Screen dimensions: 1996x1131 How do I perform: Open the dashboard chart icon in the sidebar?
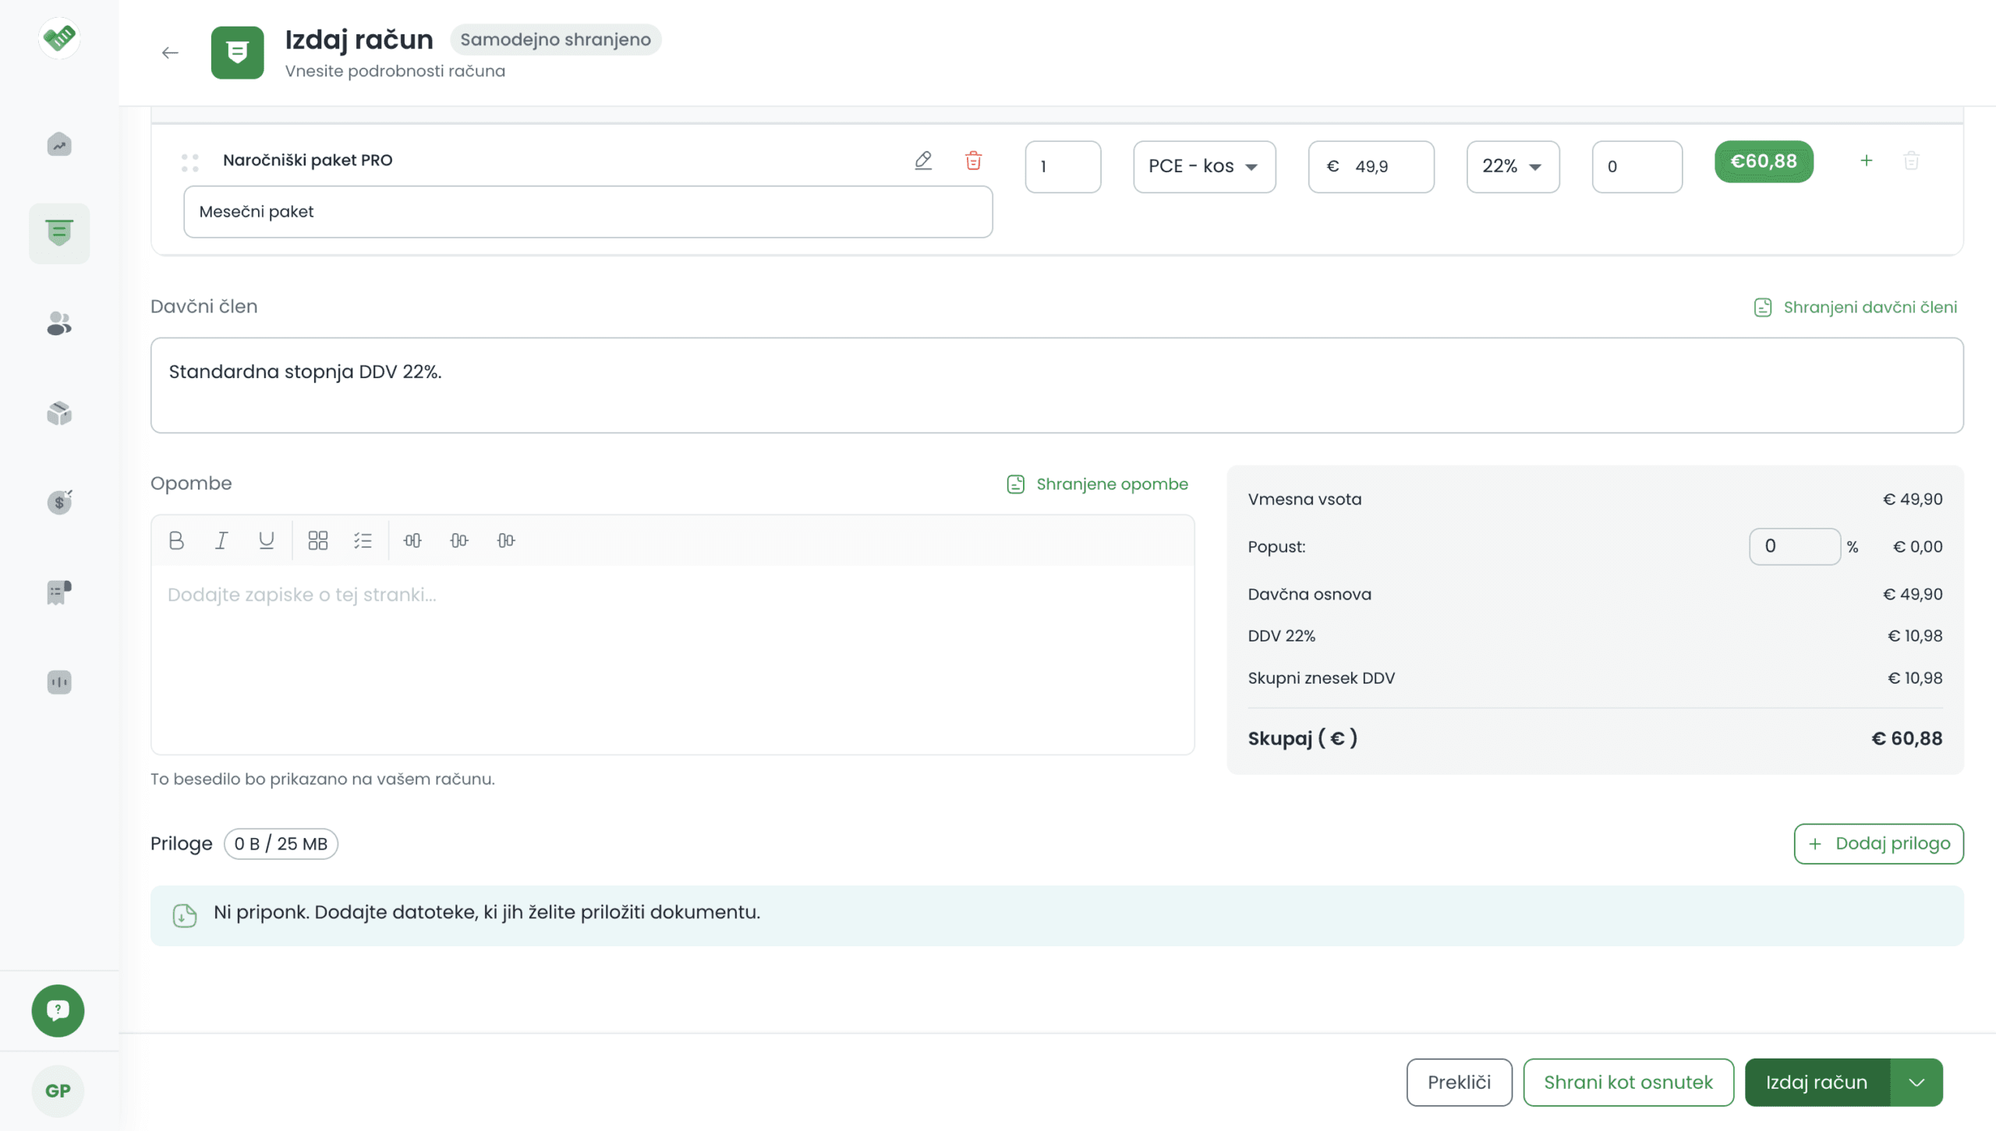[59, 144]
